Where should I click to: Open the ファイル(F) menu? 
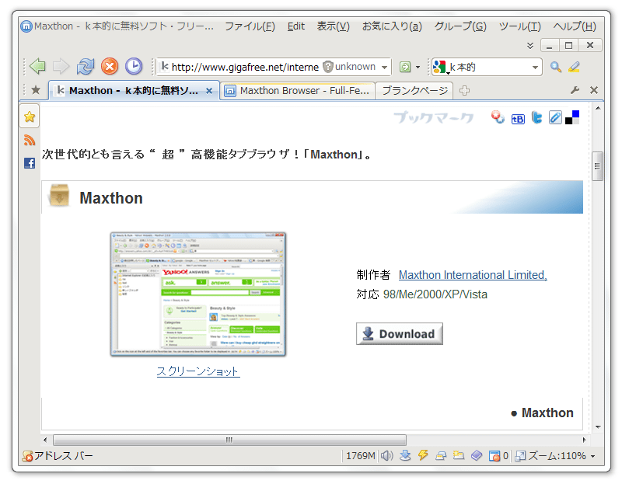click(250, 26)
